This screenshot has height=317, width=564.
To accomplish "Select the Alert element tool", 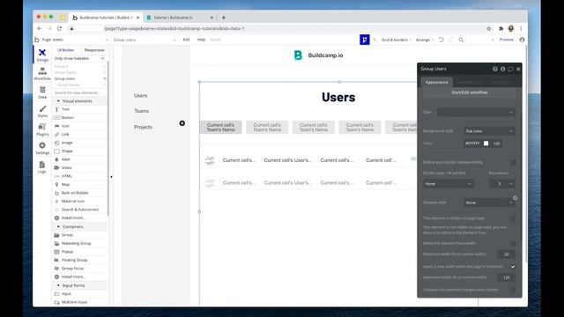I will pos(66,159).
